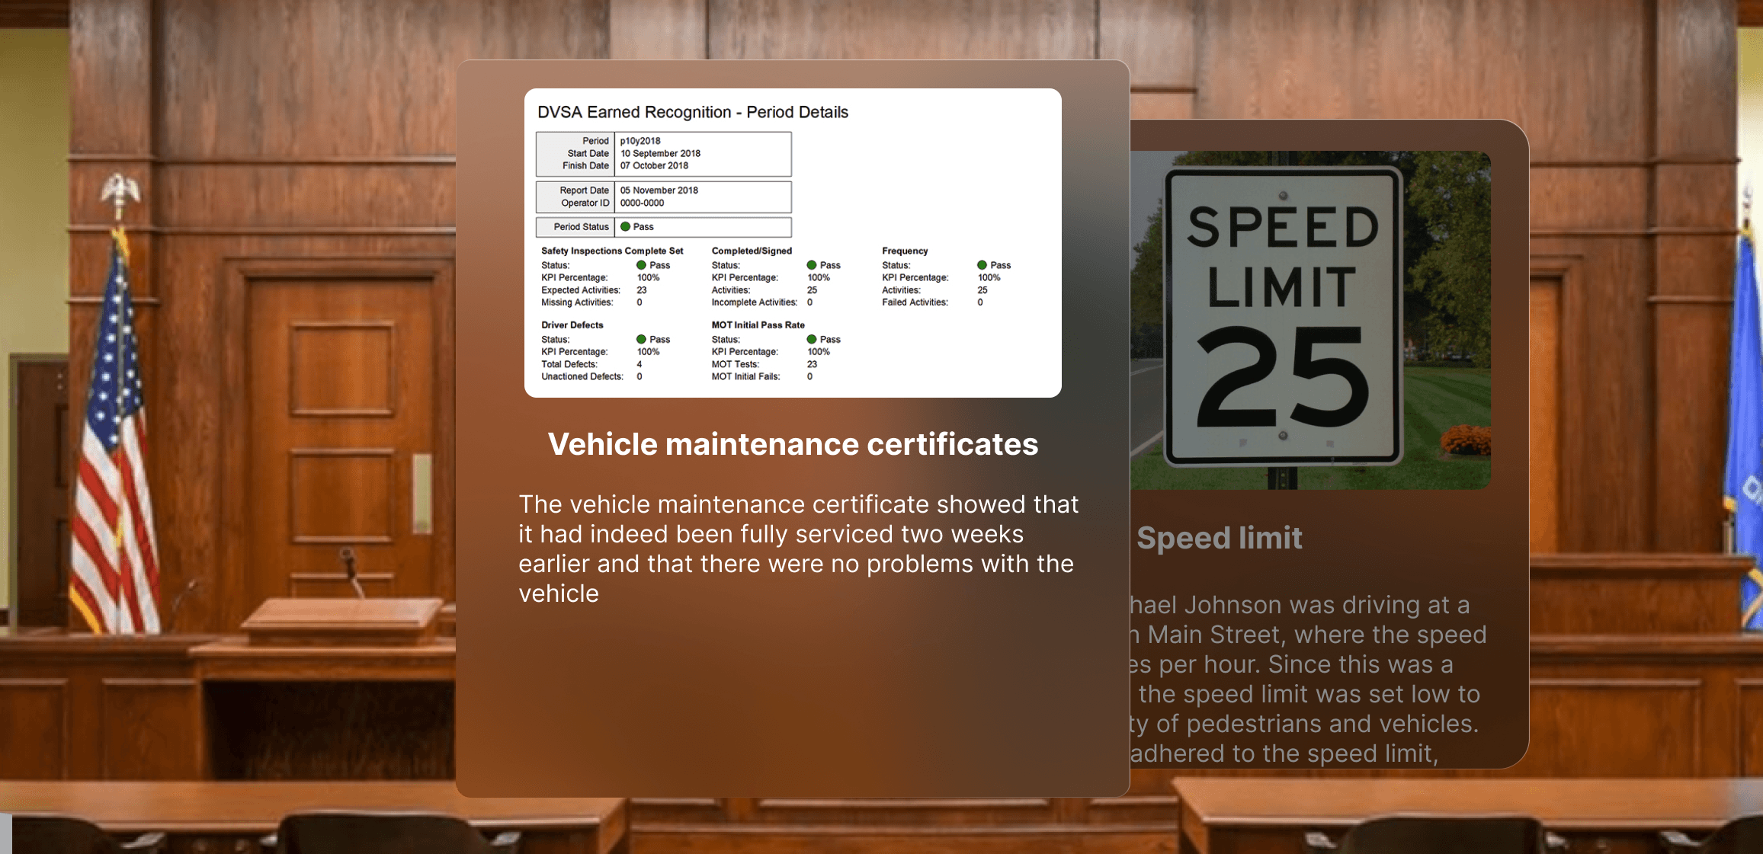Click Frequency section green Pass dot
This screenshot has height=854, width=1763.
982,265
